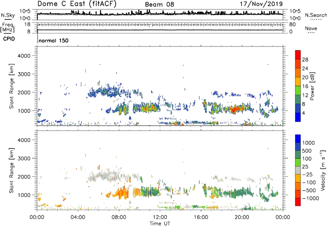Click the 'normal 150' CPID text

(x=54, y=40)
